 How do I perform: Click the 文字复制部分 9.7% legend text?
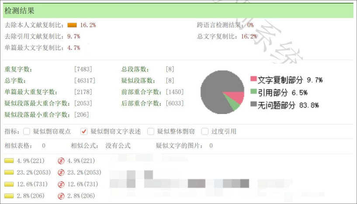(x=290, y=80)
